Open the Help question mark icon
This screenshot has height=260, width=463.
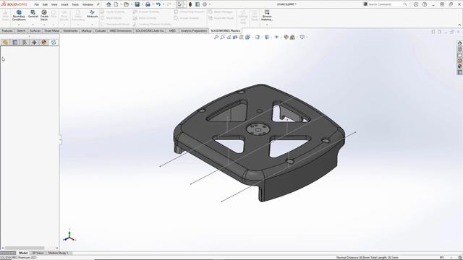pyautogui.click(x=425, y=4)
